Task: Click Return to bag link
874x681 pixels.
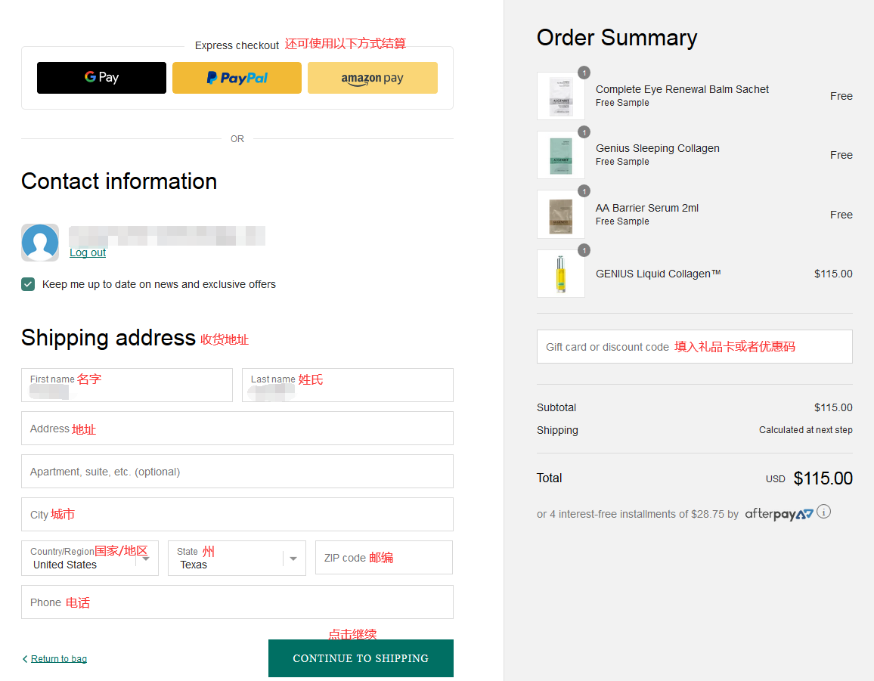Action: click(58, 658)
